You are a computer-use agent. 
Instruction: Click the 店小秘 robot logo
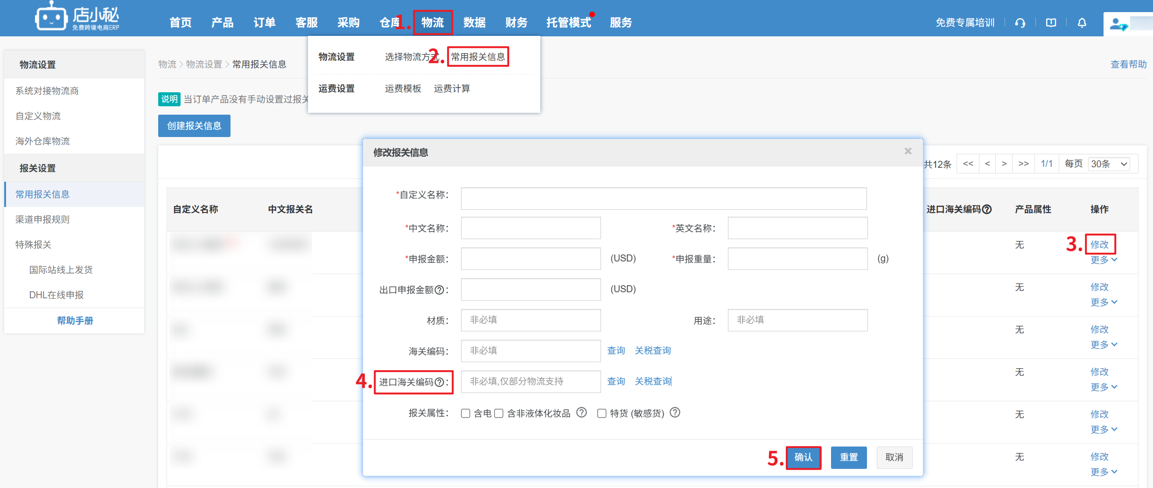pyautogui.click(x=51, y=18)
